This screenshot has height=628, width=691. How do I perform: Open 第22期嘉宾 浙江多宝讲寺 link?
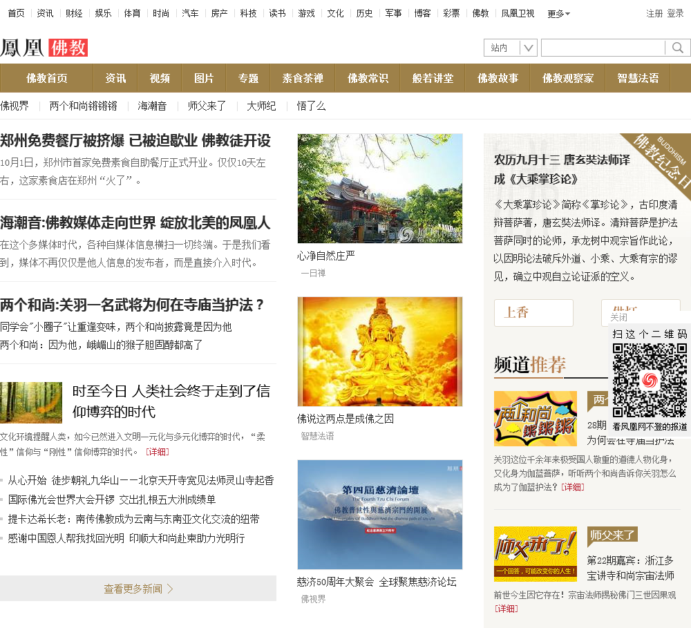pyautogui.click(x=631, y=568)
